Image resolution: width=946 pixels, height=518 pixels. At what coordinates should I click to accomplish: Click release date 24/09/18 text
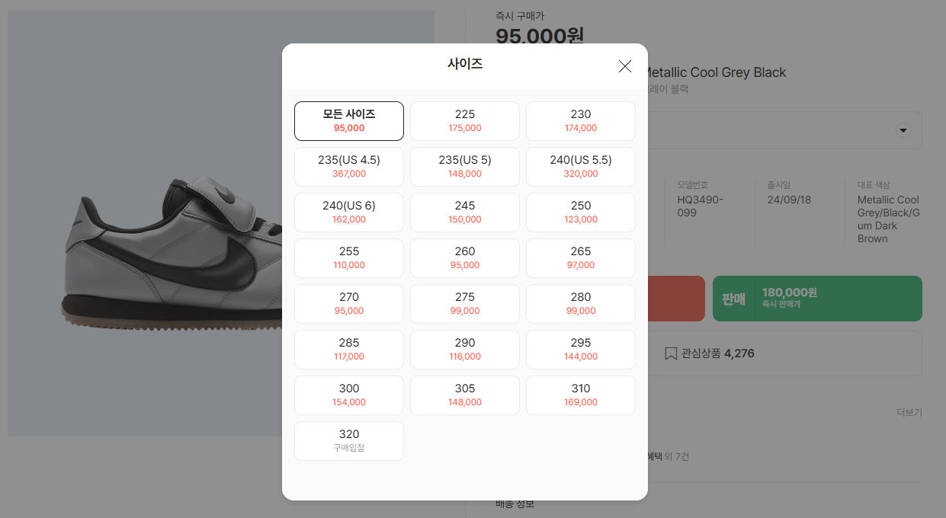coord(789,200)
